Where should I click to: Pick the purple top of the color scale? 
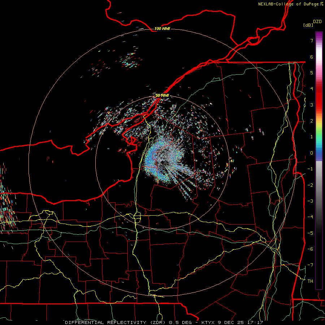pos(319,36)
